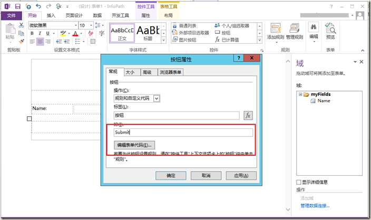The image size is (371, 220).
Task: Check the 显示详细信息 checkbox
Action: pos(299,182)
